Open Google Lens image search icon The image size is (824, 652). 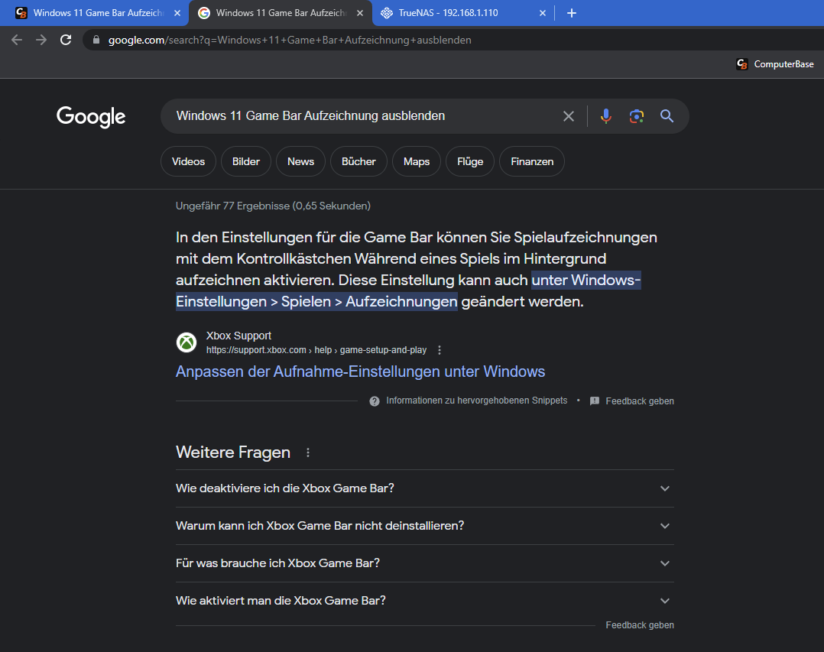pos(637,116)
